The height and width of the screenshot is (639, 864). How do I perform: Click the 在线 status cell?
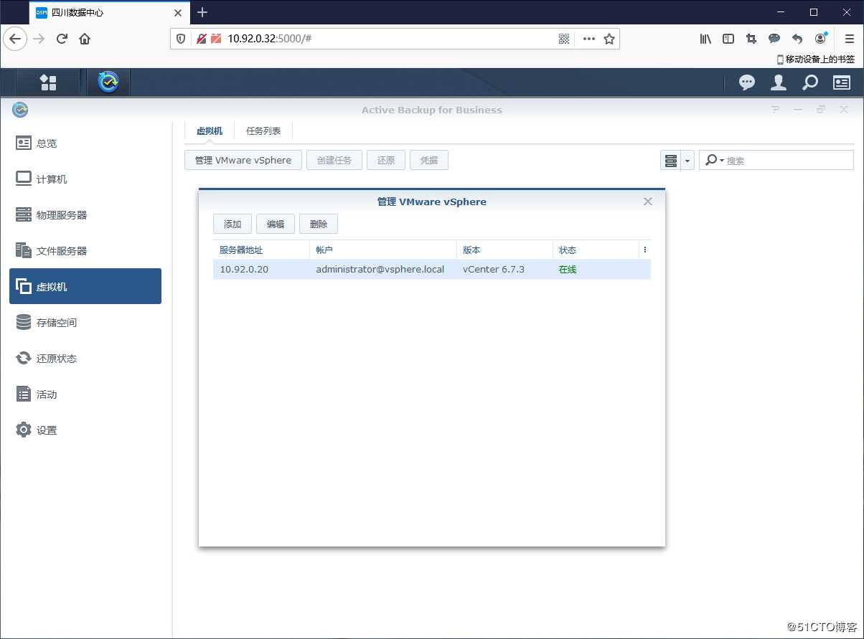pyautogui.click(x=568, y=270)
